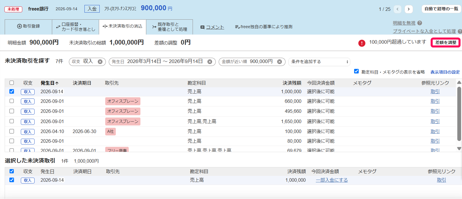Click 一部入金にする link

click(332, 180)
